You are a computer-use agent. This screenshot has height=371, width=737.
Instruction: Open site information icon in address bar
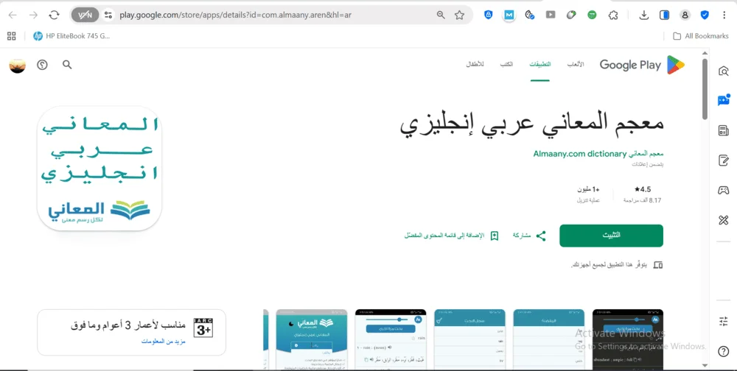pos(108,15)
